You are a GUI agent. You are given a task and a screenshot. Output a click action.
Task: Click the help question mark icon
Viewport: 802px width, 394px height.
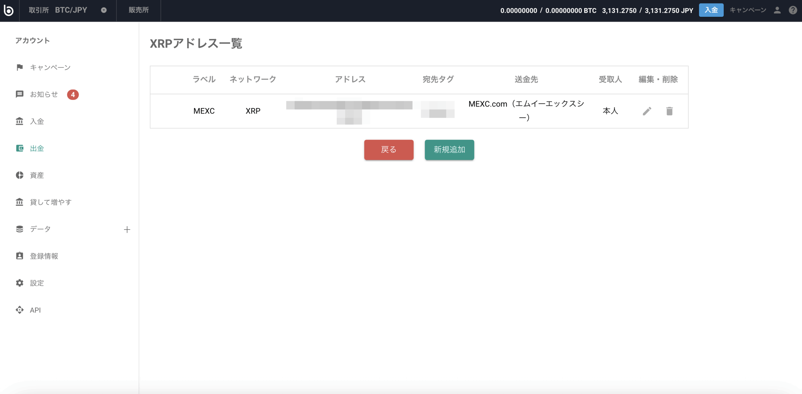pos(793,10)
